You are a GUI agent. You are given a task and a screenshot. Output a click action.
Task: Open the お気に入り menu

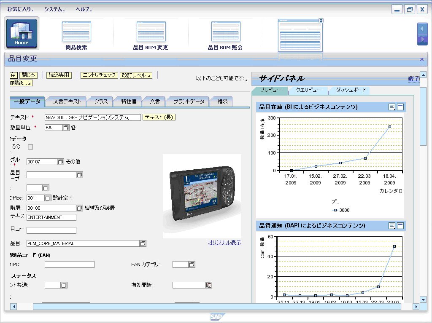click(x=20, y=9)
